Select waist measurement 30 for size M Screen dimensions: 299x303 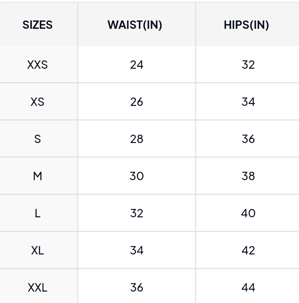point(136,176)
